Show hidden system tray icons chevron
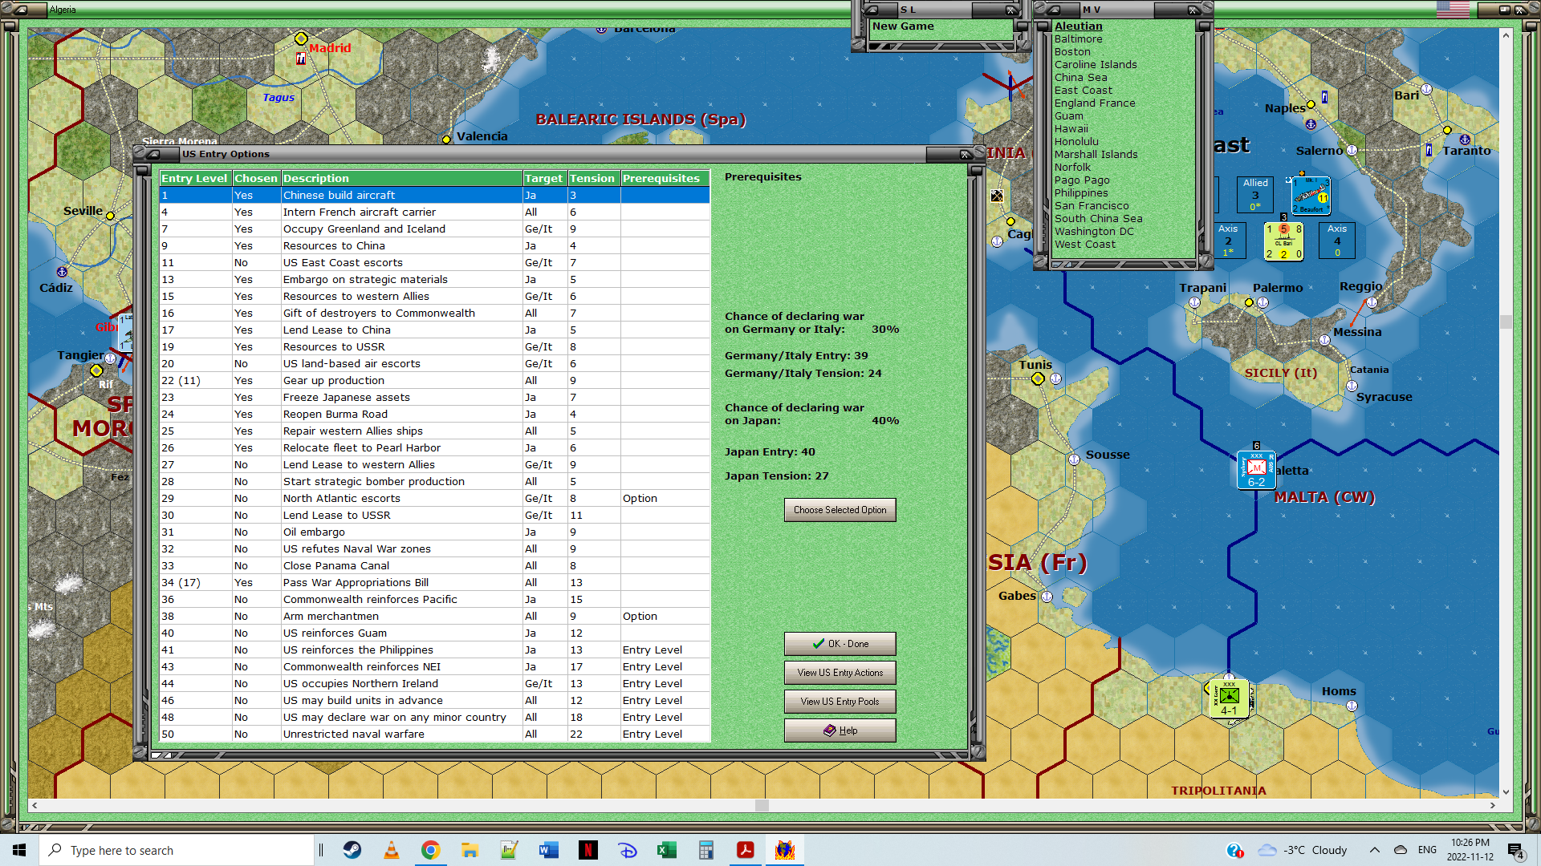The height and width of the screenshot is (866, 1541). pyautogui.click(x=1374, y=850)
